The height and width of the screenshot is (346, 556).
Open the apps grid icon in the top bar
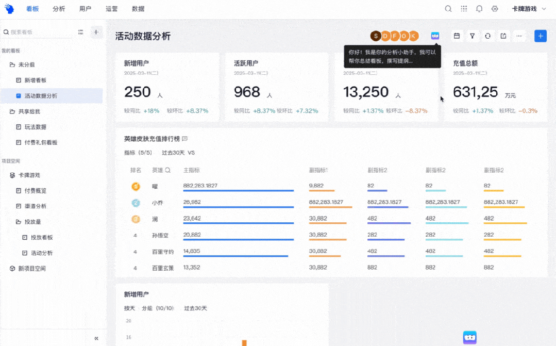tap(464, 8)
